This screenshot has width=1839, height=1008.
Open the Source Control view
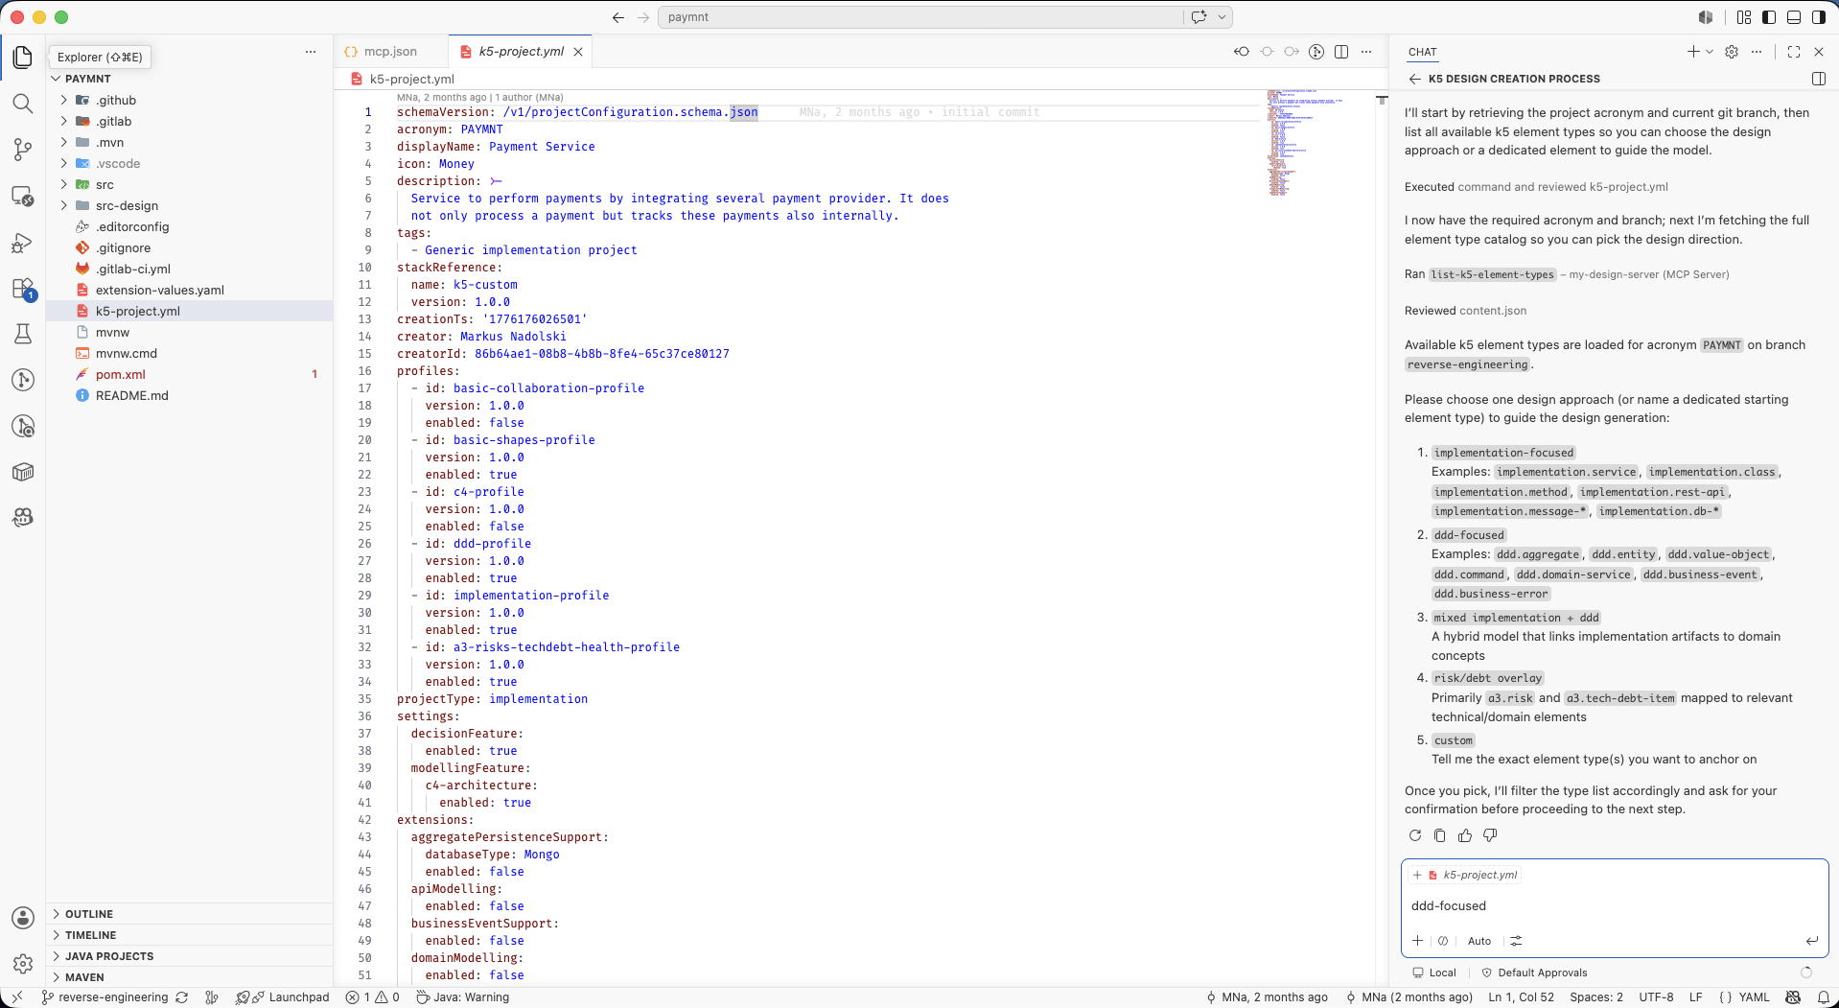tap(23, 150)
